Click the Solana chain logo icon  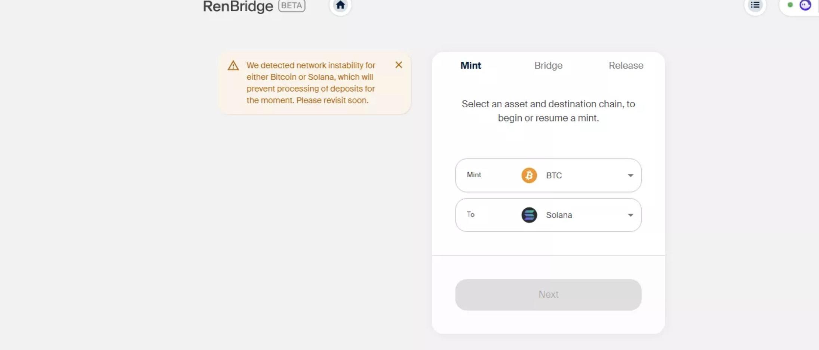tap(529, 215)
